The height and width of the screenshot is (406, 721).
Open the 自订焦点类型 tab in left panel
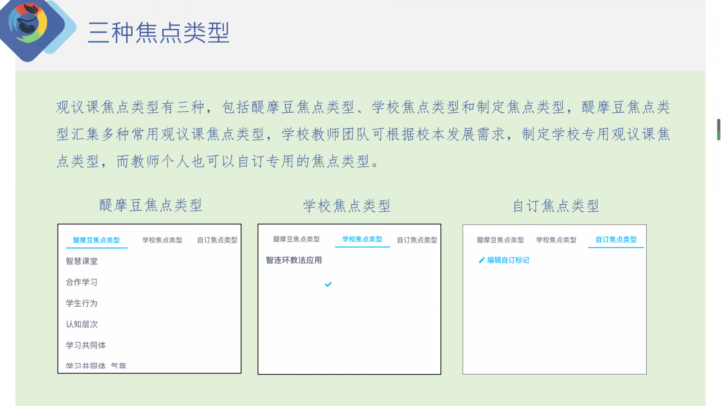pyautogui.click(x=217, y=240)
